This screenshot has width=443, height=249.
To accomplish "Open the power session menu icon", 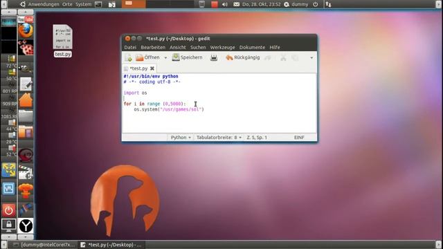I will coord(316,4).
